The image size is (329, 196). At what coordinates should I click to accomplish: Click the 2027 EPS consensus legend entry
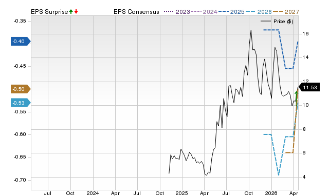click(x=286, y=12)
